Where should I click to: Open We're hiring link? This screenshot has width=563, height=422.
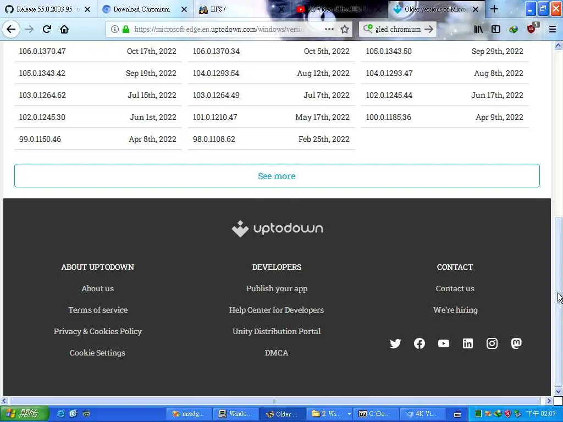455,310
